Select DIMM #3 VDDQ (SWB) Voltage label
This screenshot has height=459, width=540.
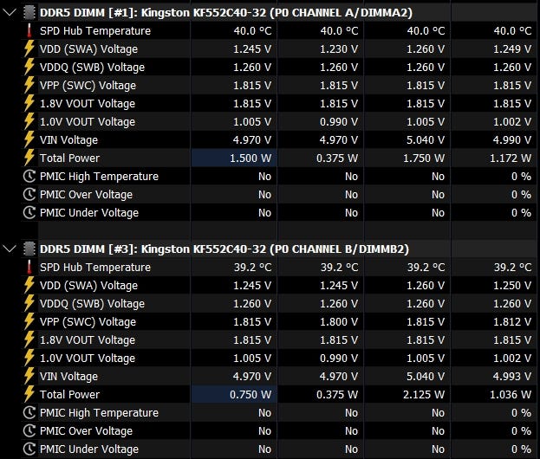coord(92,303)
